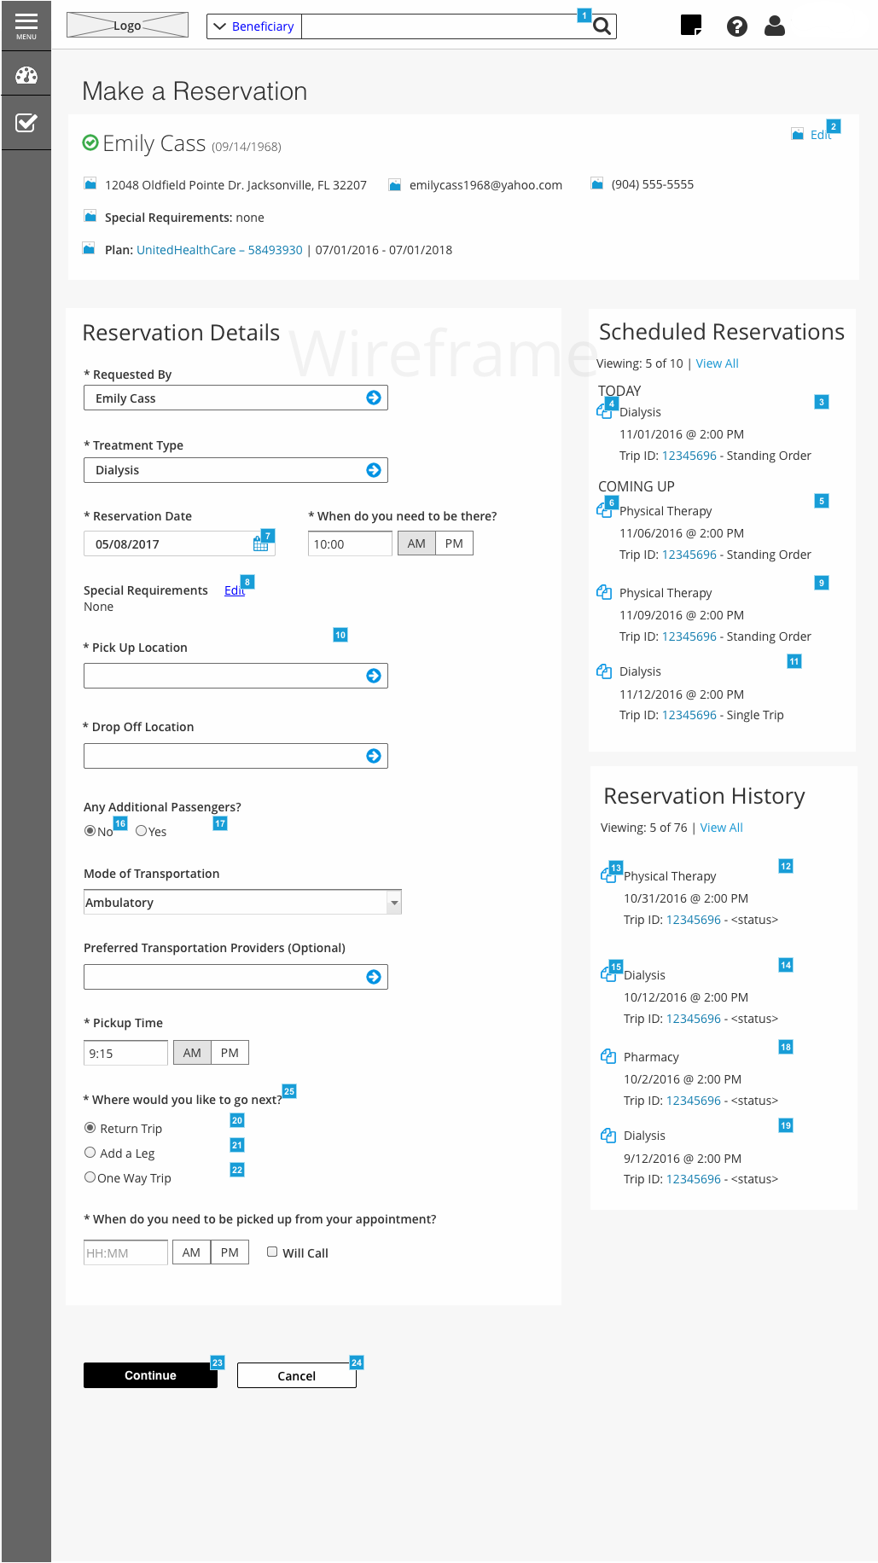Image resolution: width=878 pixels, height=1563 pixels.
Task: Click the 9:15 Pickup Time field
Action: click(125, 1053)
